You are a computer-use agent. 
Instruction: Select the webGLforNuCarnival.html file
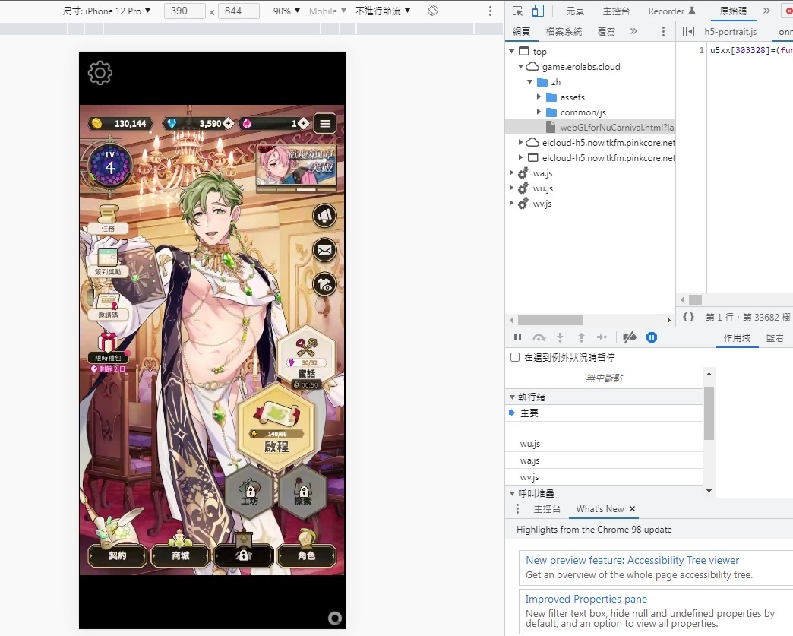[x=590, y=128]
